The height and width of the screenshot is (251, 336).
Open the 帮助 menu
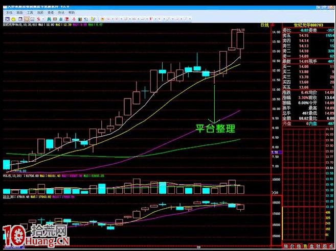72,13
